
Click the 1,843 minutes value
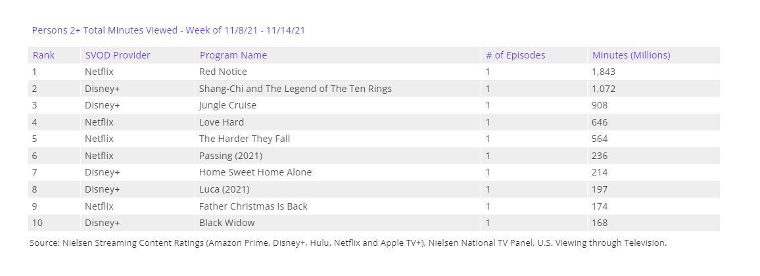click(x=604, y=72)
